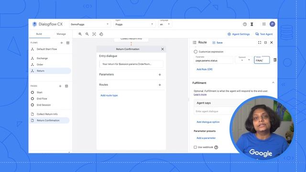The width and height of the screenshot is (306, 172).
Task: Click the Dialogflow CX logo icon
Action: tap(34, 24)
